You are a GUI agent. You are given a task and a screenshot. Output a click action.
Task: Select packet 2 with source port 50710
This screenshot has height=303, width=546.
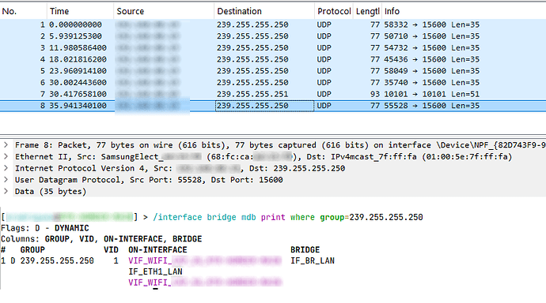273,36
